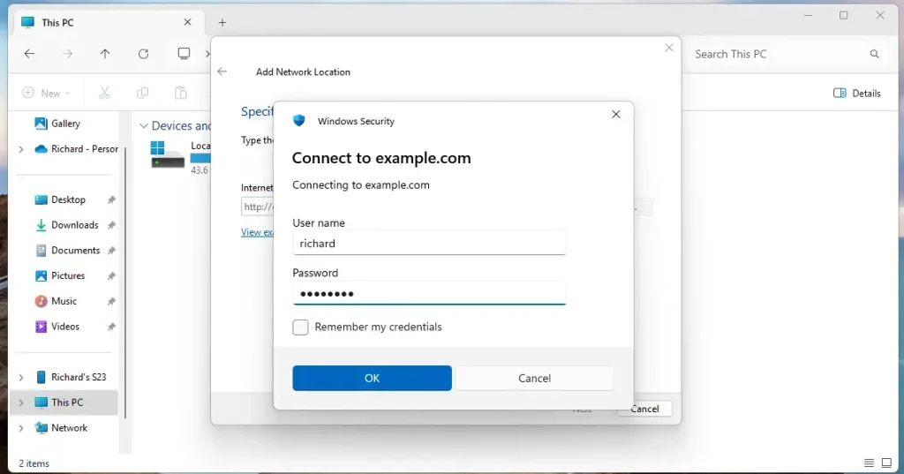
Task: Close the Windows Security dialog with X
Action: (615, 114)
